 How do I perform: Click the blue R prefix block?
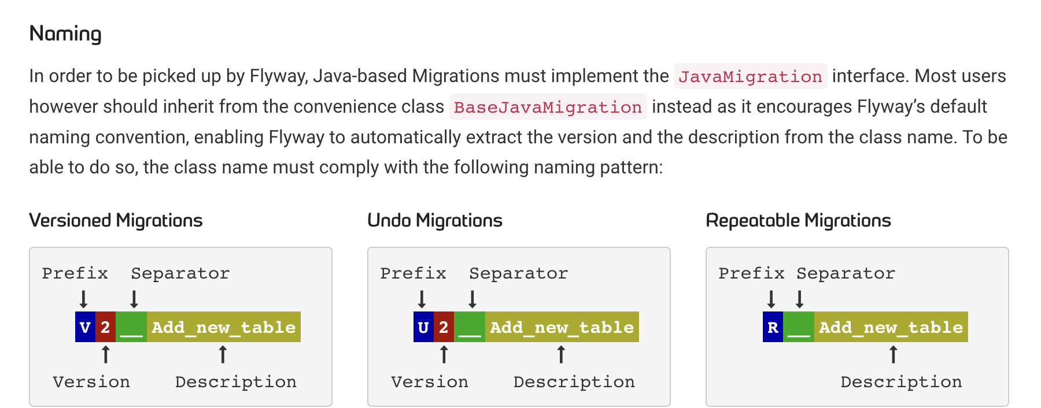click(773, 327)
